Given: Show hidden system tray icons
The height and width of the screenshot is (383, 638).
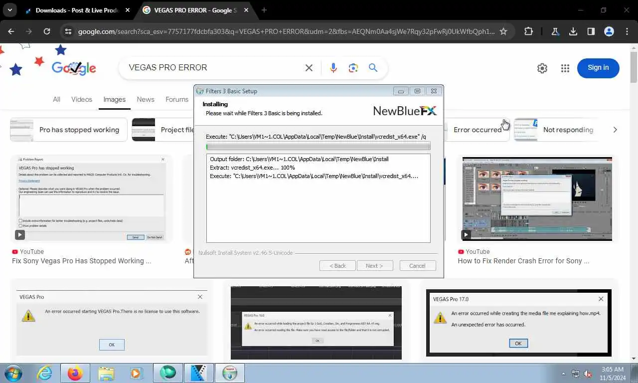Looking at the screenshot, I should (x=563, y=374).
